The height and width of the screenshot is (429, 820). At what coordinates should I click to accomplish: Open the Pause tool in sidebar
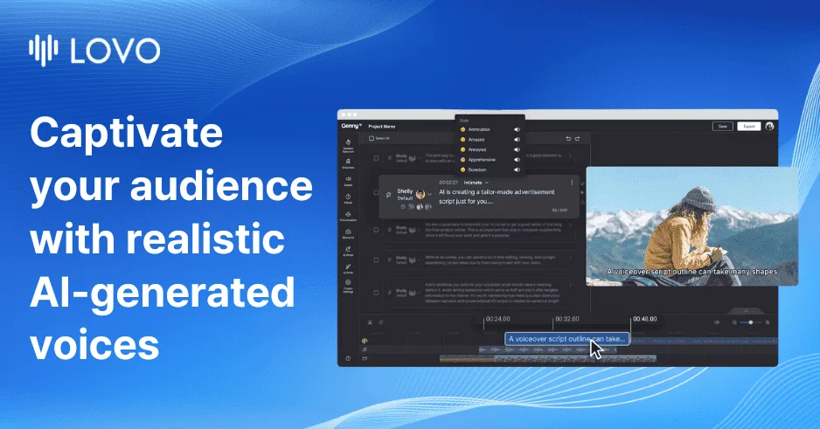[348, 198]
